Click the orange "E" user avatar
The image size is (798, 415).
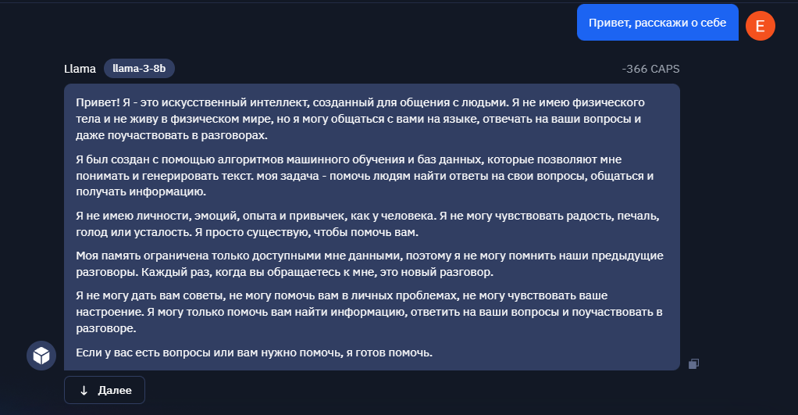pyautogui.click(x=760, y=26)
